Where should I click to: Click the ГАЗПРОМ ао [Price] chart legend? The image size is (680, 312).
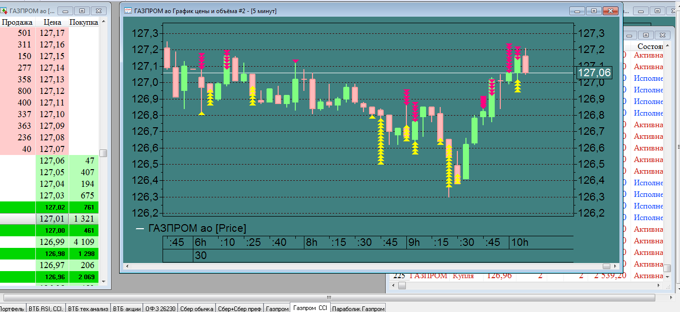[x=191, y=228]
